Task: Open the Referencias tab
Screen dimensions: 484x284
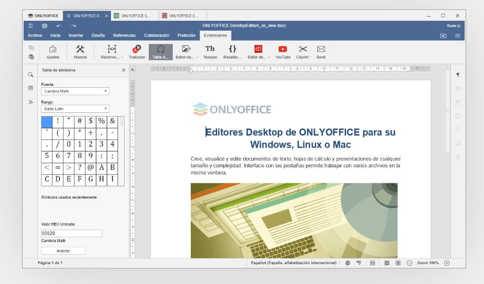Action: pyautogui.click(x=124, y=35)
